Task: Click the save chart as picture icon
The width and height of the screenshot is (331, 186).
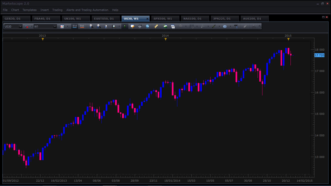Action: tap(165, 26)
